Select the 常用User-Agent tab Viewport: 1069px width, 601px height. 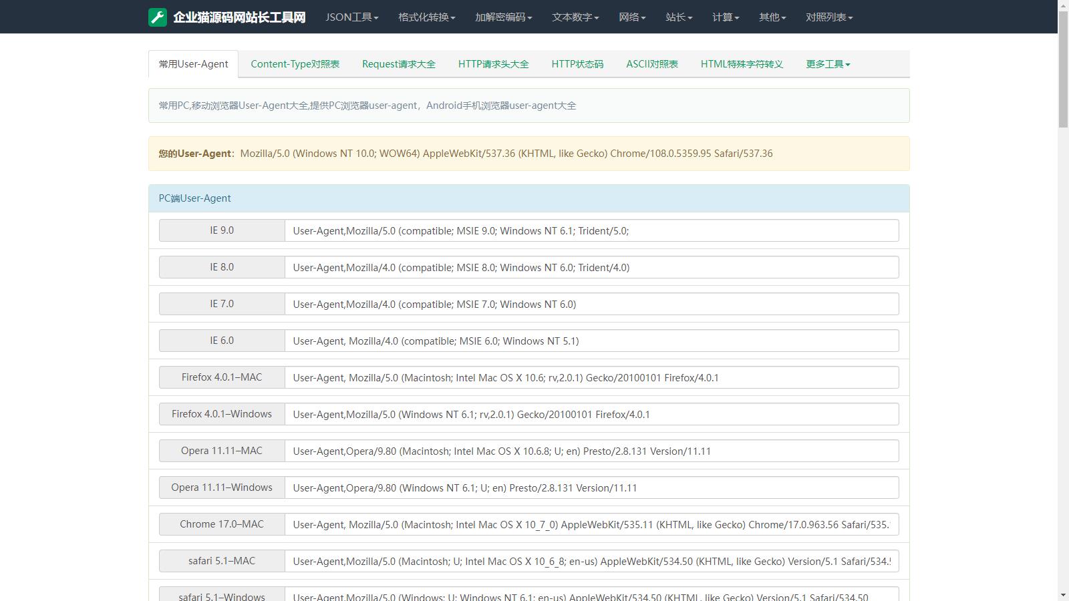(x=193, y=64)
